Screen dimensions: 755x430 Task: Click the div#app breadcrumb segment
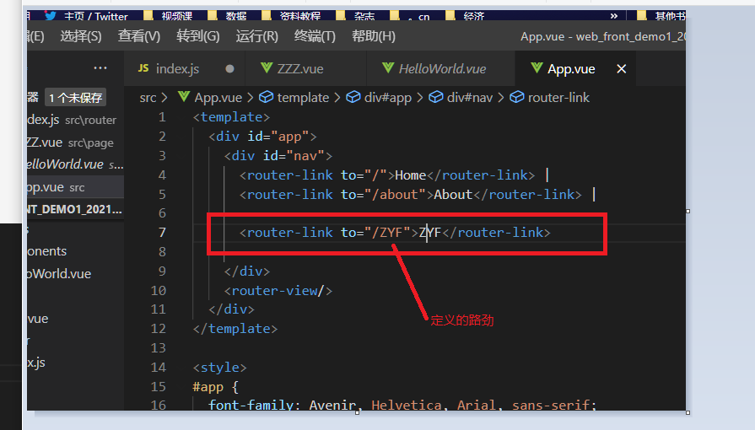pyautogui.click(x=388, y=98)
